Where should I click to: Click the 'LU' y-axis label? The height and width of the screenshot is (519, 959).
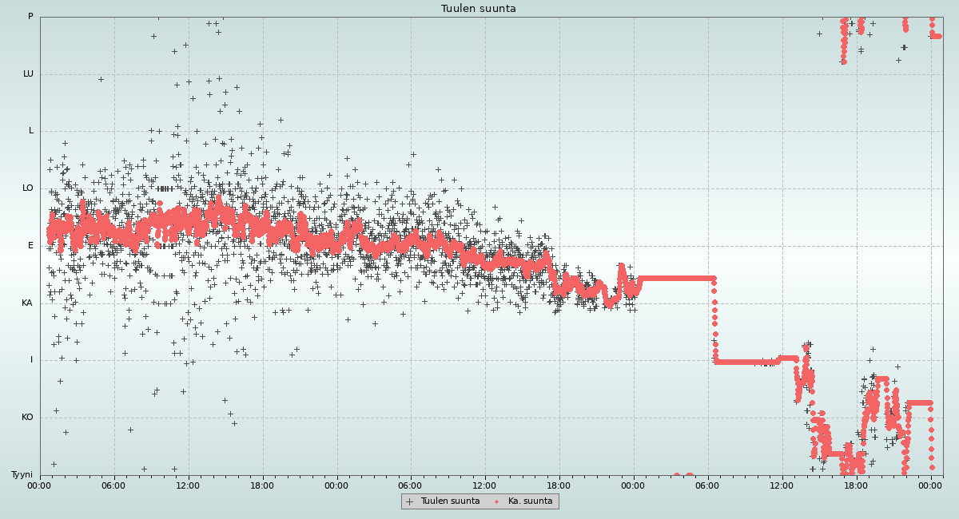(x=28, y=74)
